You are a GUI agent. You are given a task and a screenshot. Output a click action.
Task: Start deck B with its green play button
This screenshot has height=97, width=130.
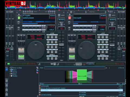(x=72, y=57)
